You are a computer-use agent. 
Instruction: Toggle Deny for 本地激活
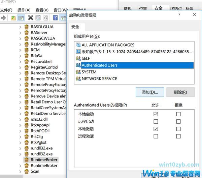178,129
